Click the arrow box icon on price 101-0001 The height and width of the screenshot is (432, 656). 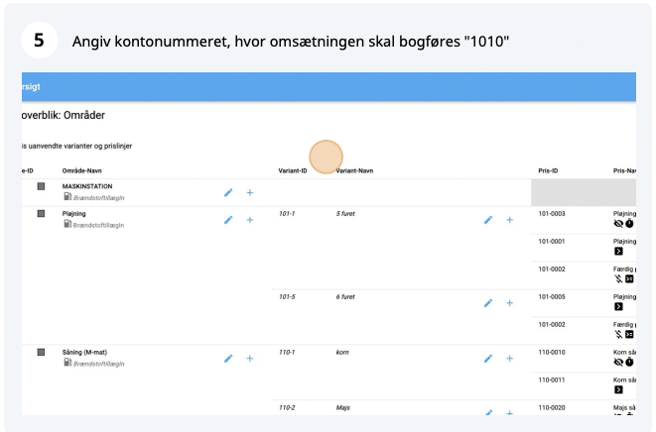point(618,251)
